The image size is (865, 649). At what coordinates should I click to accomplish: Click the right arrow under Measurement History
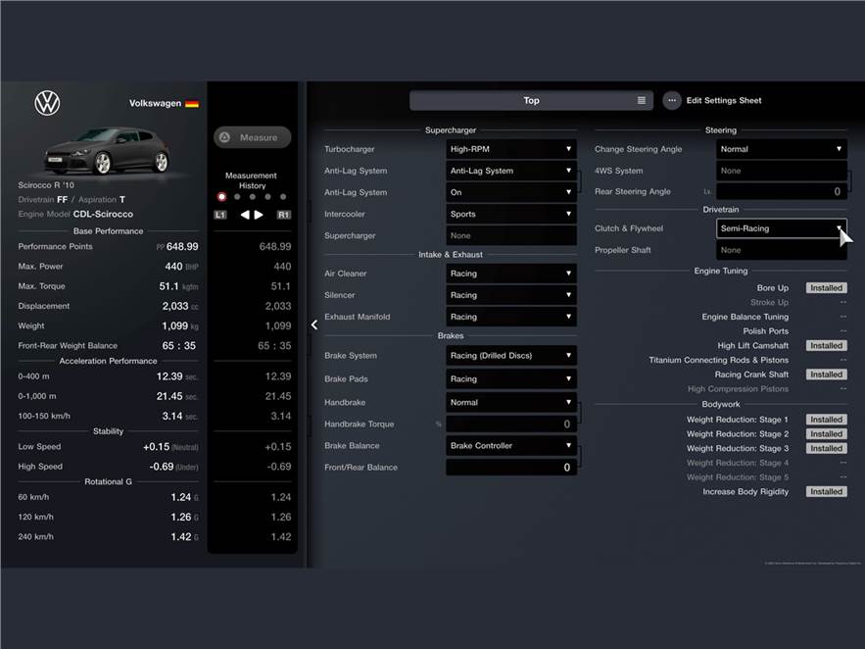point(260,215)
